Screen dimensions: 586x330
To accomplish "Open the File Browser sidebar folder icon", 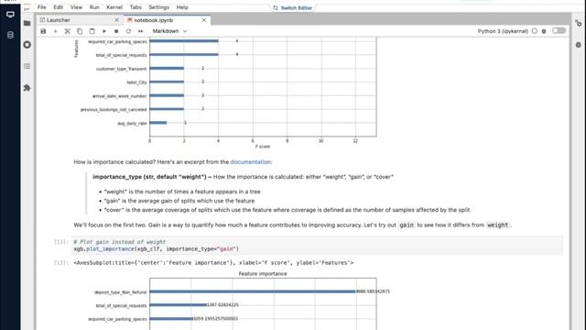I will tap(27, 23).
